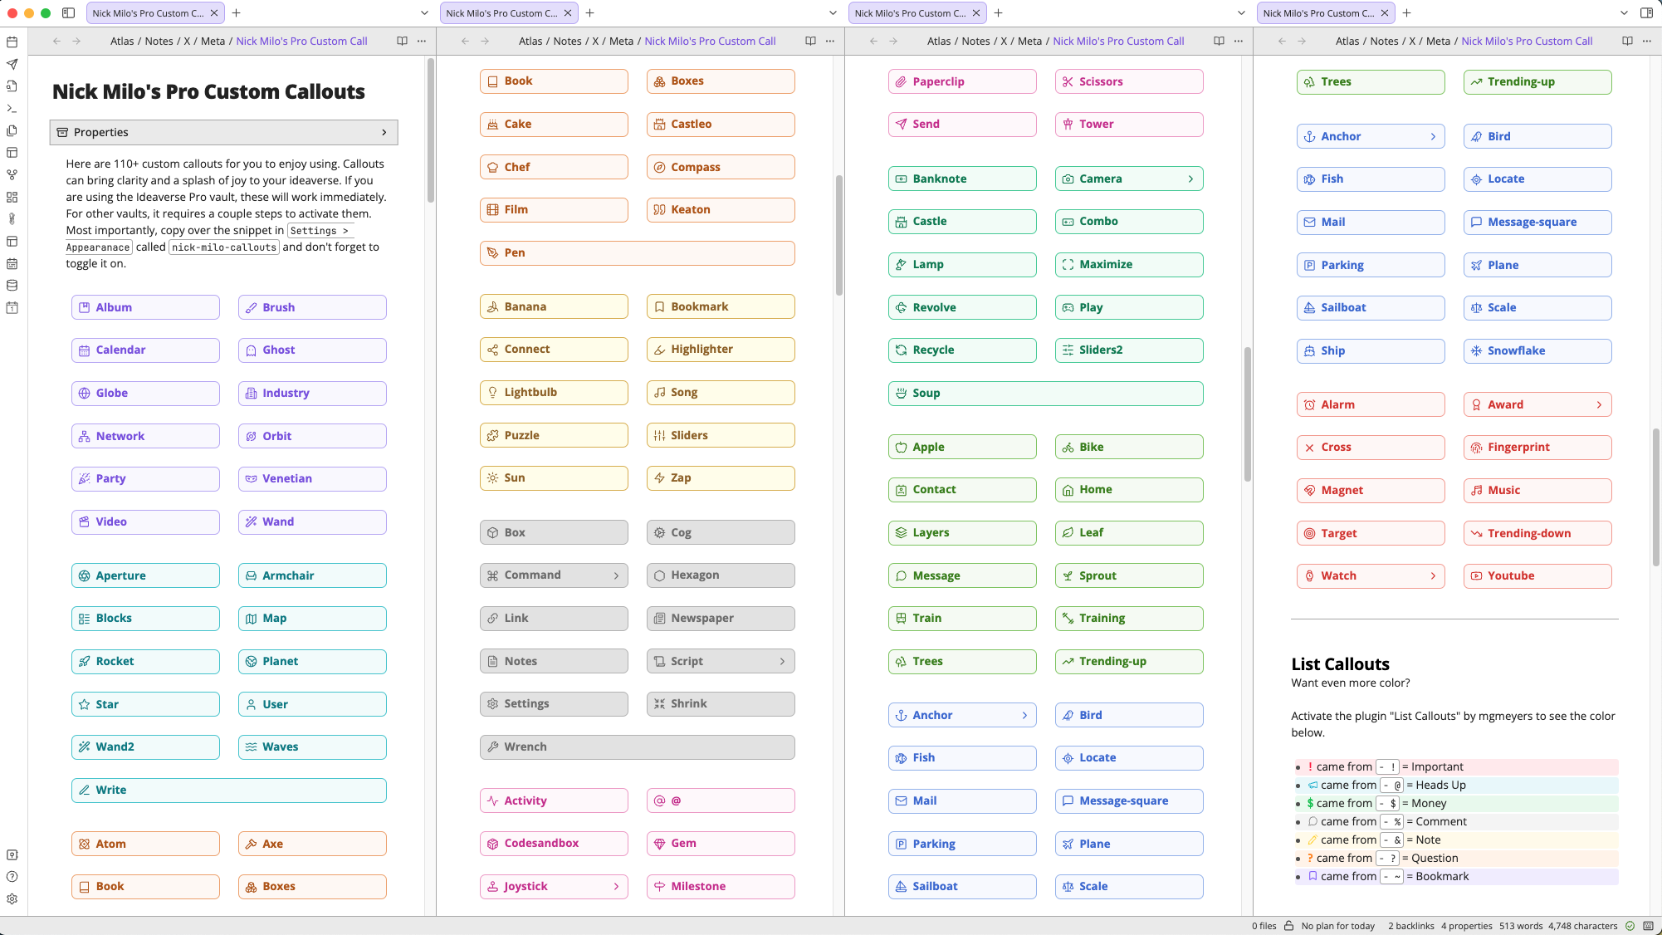
Task: Click the help icon in the ribbon
Action: tap(12, 877)
